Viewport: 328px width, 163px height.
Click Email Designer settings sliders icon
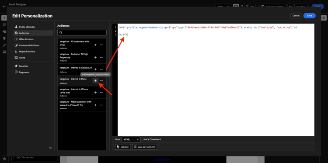point(324,18)
